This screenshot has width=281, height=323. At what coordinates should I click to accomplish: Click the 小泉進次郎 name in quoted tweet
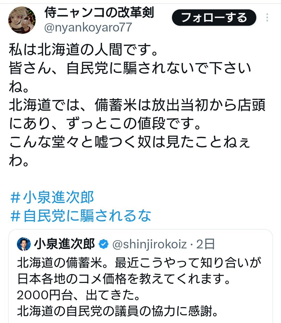point(64,244)
